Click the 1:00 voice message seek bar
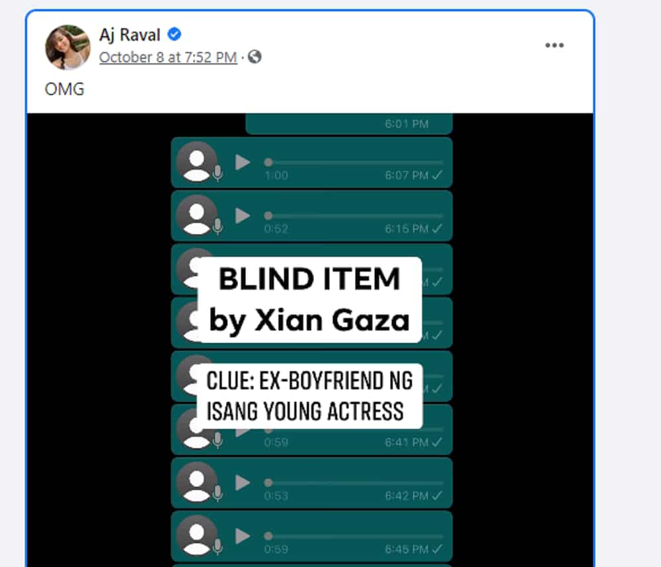 coord(354,163)
